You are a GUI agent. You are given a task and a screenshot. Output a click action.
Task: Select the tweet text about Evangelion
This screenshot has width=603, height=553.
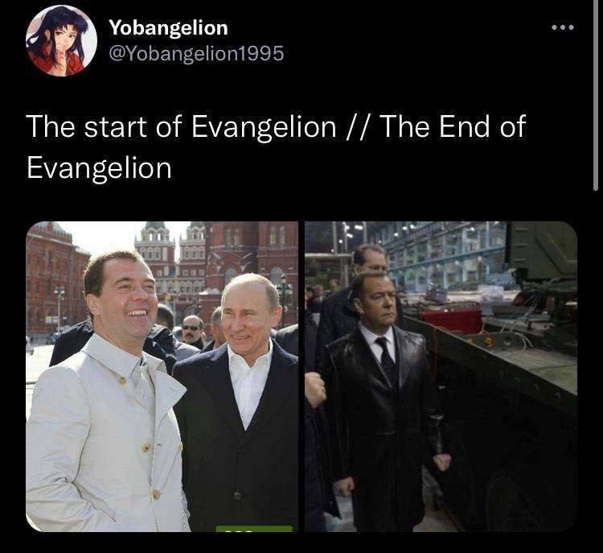coord(276,147)
